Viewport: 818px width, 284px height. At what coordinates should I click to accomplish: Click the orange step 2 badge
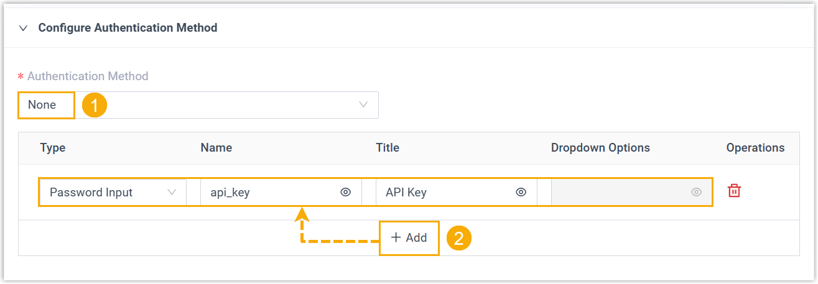pos(458,238)
